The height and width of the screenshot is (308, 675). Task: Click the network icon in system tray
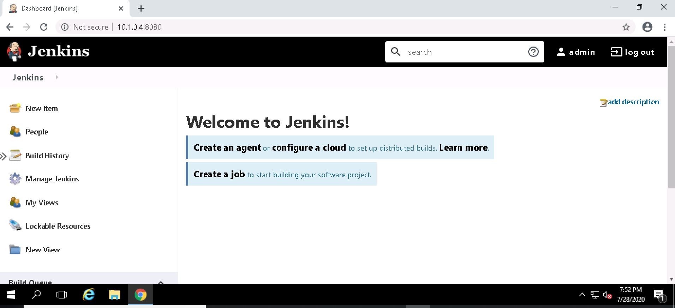(x=595, y=295)
